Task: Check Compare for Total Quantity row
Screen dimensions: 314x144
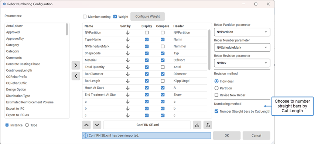Action: pyautogui.click(x=163, y=67)
